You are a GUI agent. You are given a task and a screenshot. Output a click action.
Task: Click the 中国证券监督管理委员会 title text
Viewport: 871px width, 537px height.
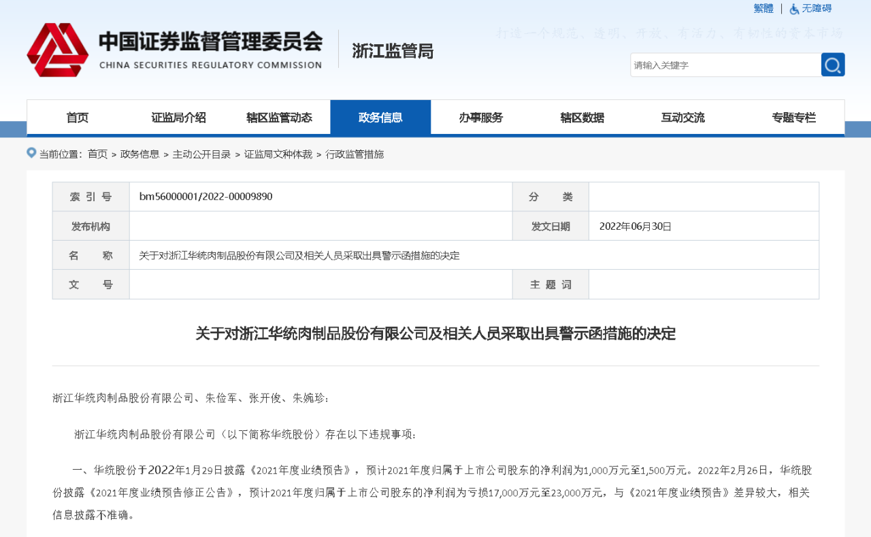(x=210, y=41)
